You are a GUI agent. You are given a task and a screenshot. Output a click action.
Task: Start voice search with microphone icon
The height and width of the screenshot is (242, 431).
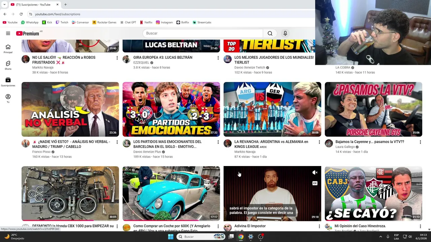pos(285,33)
